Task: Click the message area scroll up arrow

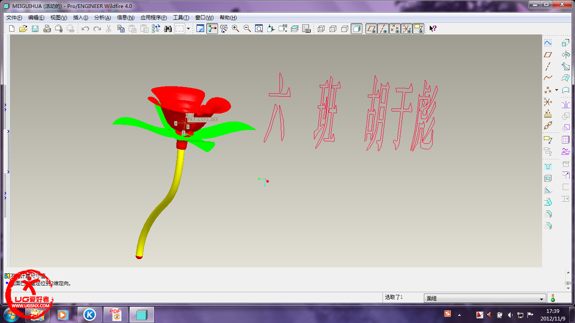Action: (x=569, y=273)
